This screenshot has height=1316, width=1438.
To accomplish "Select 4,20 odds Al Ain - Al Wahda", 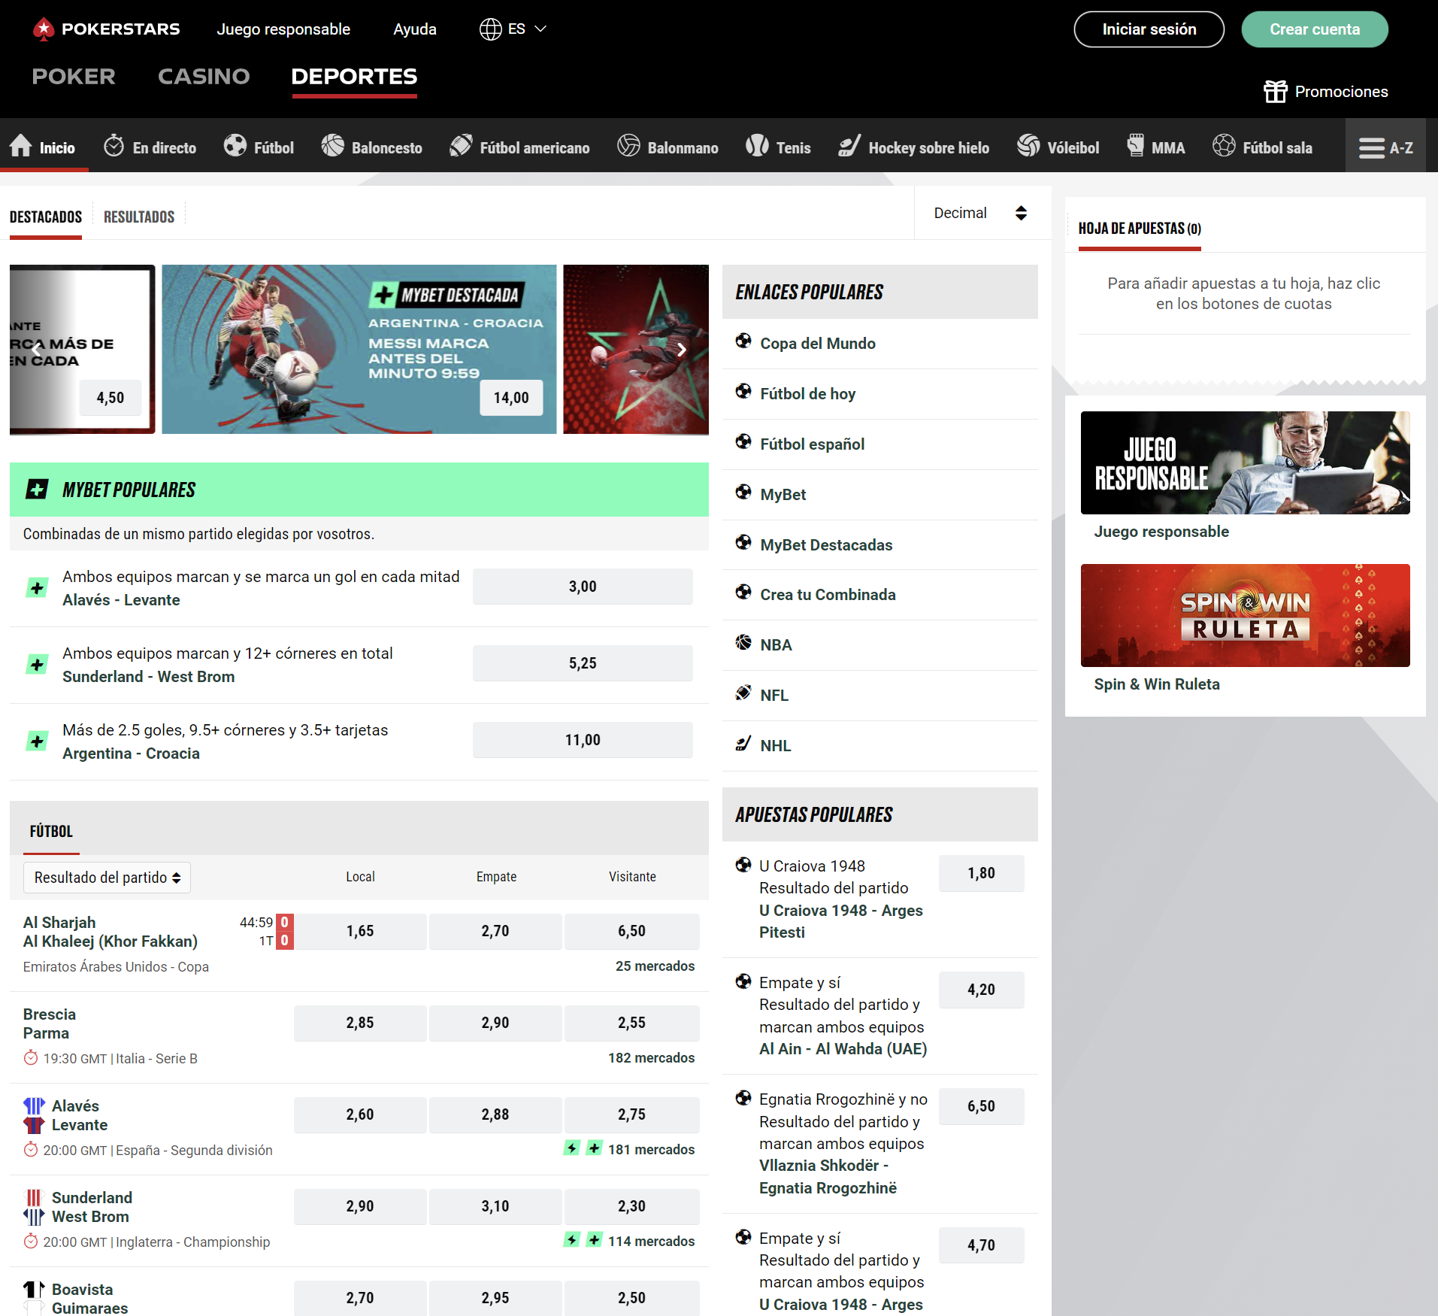I will 981,990.
